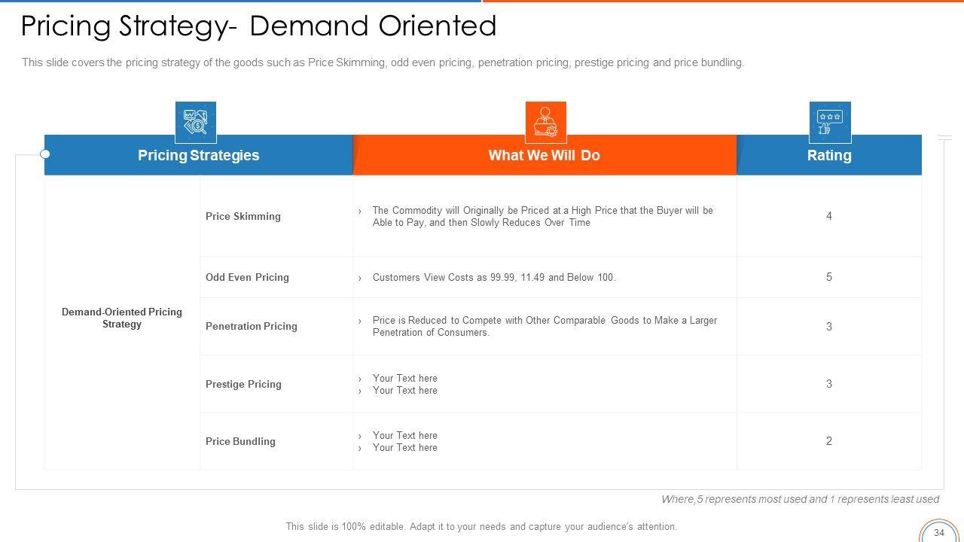Click first Your Text here in Price Bundling row
This screenshot has height=542, width=964.
tap(404, 435)
